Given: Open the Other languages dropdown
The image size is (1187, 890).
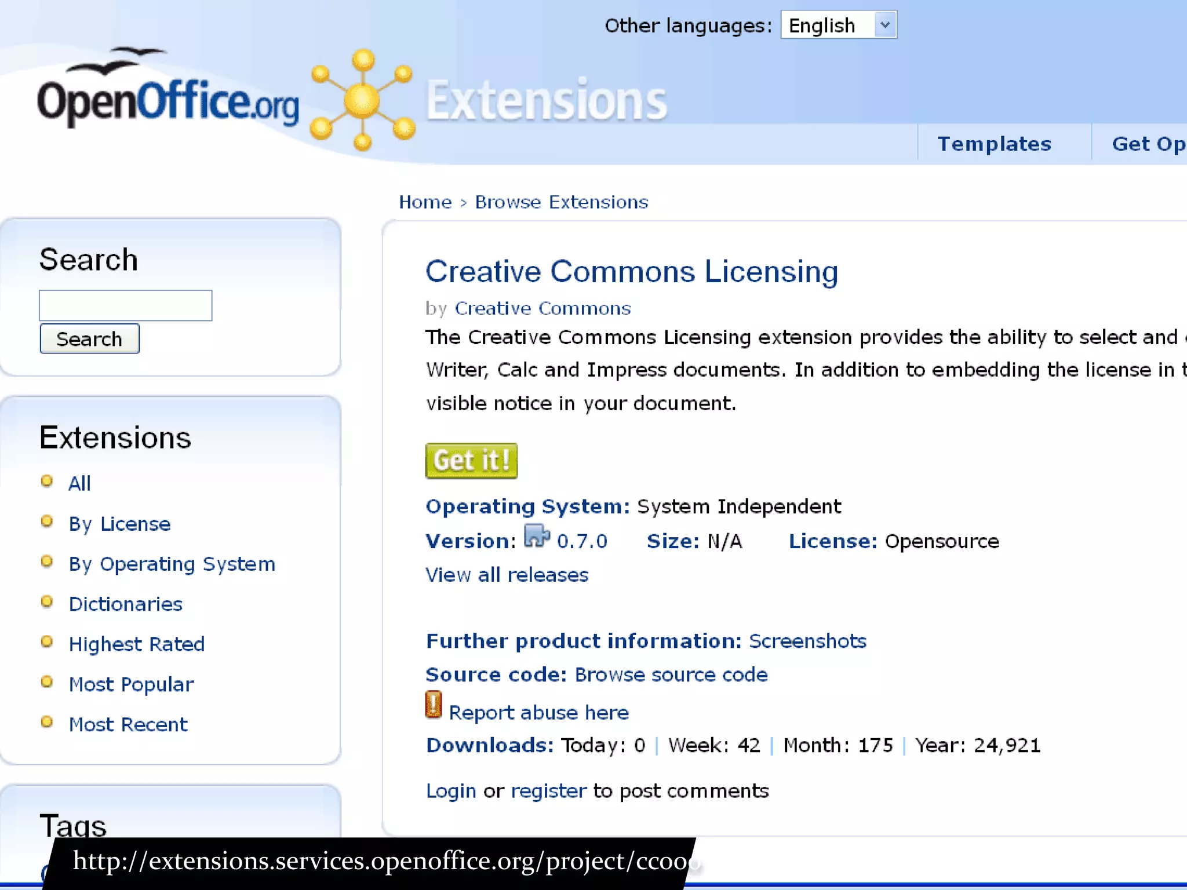Looking at the screenshot, I should coord(838,25).
